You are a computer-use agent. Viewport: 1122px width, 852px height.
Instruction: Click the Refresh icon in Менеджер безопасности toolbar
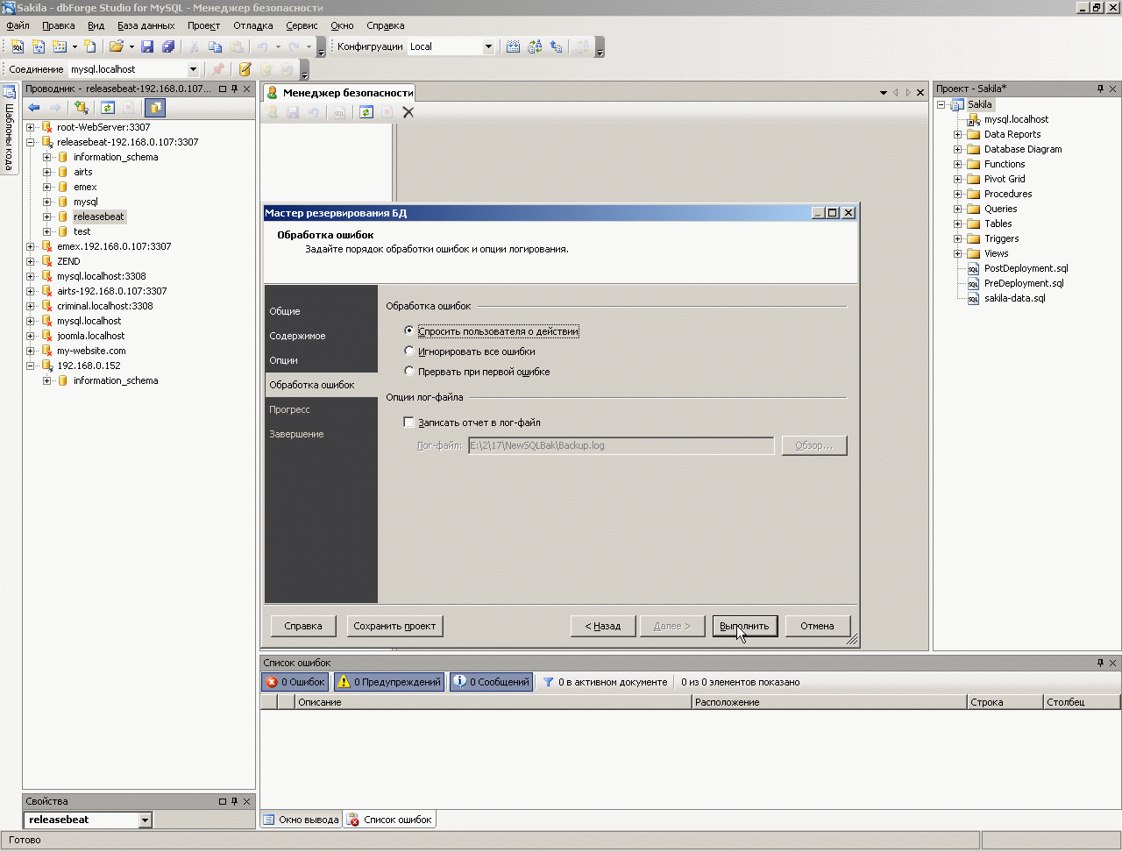click(366, 112)
